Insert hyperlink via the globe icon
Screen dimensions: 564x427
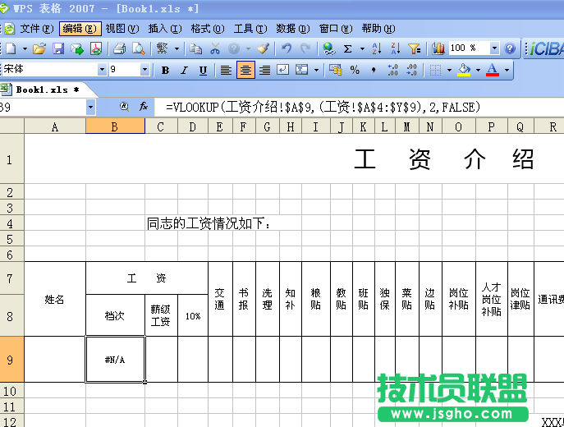[328, 48]
